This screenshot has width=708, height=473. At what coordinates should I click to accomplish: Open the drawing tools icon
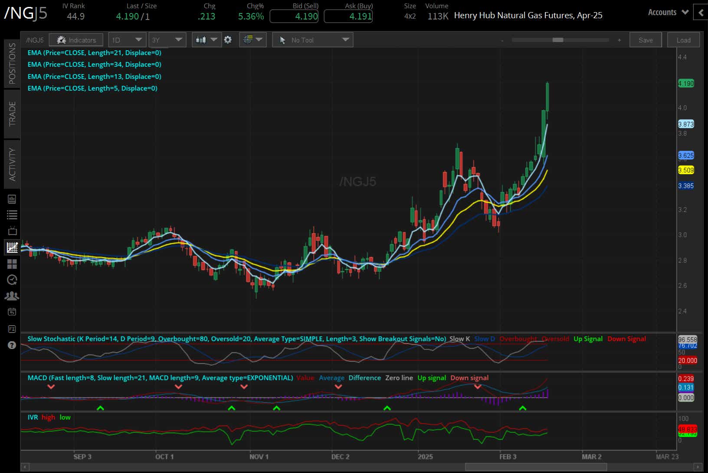[x=248, y=39]
